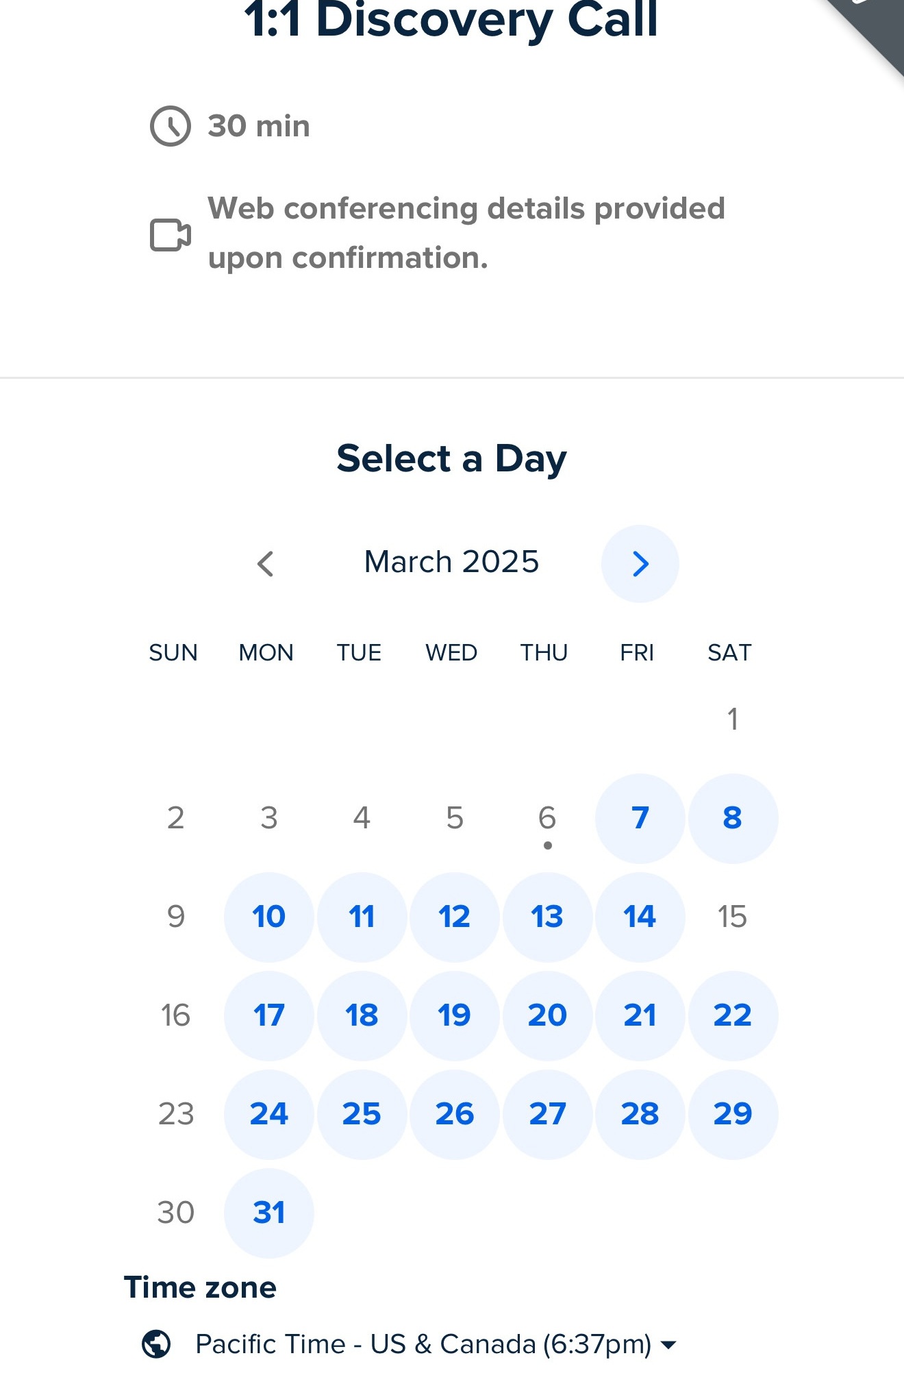The width and height of the screenshot is (904, 1384).
Task: Choose March 25 date
Action: (362, 1114)
